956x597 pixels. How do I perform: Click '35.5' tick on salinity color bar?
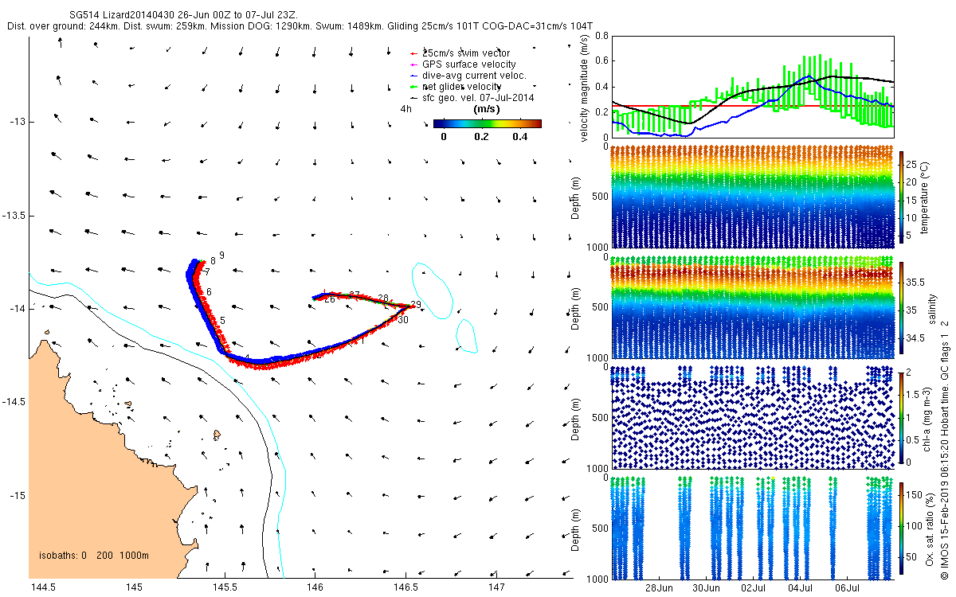point(916,282)
